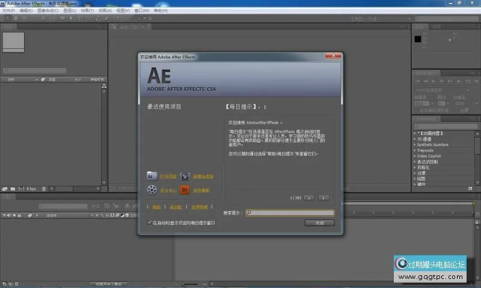Expand the 3D 通道 effects category

pos(415,139)
